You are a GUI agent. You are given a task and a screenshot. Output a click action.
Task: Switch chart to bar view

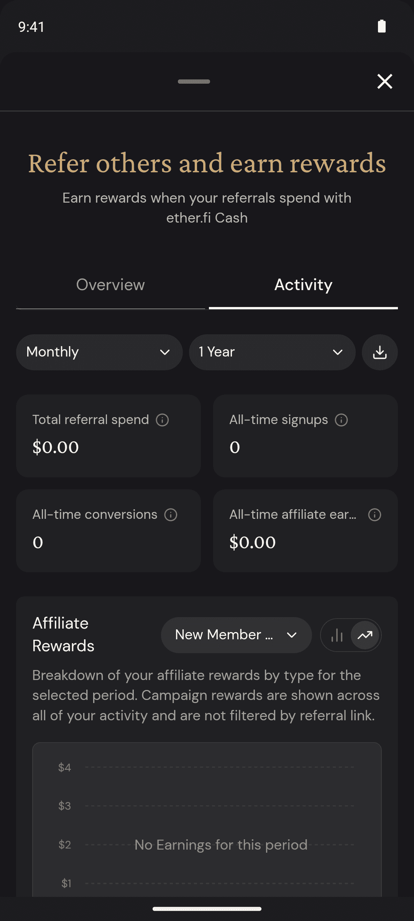[337, 635]
